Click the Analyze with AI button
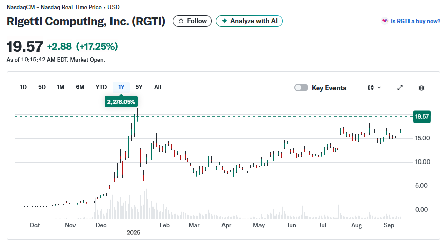This screenshot has width=446, height=243. 249,21
